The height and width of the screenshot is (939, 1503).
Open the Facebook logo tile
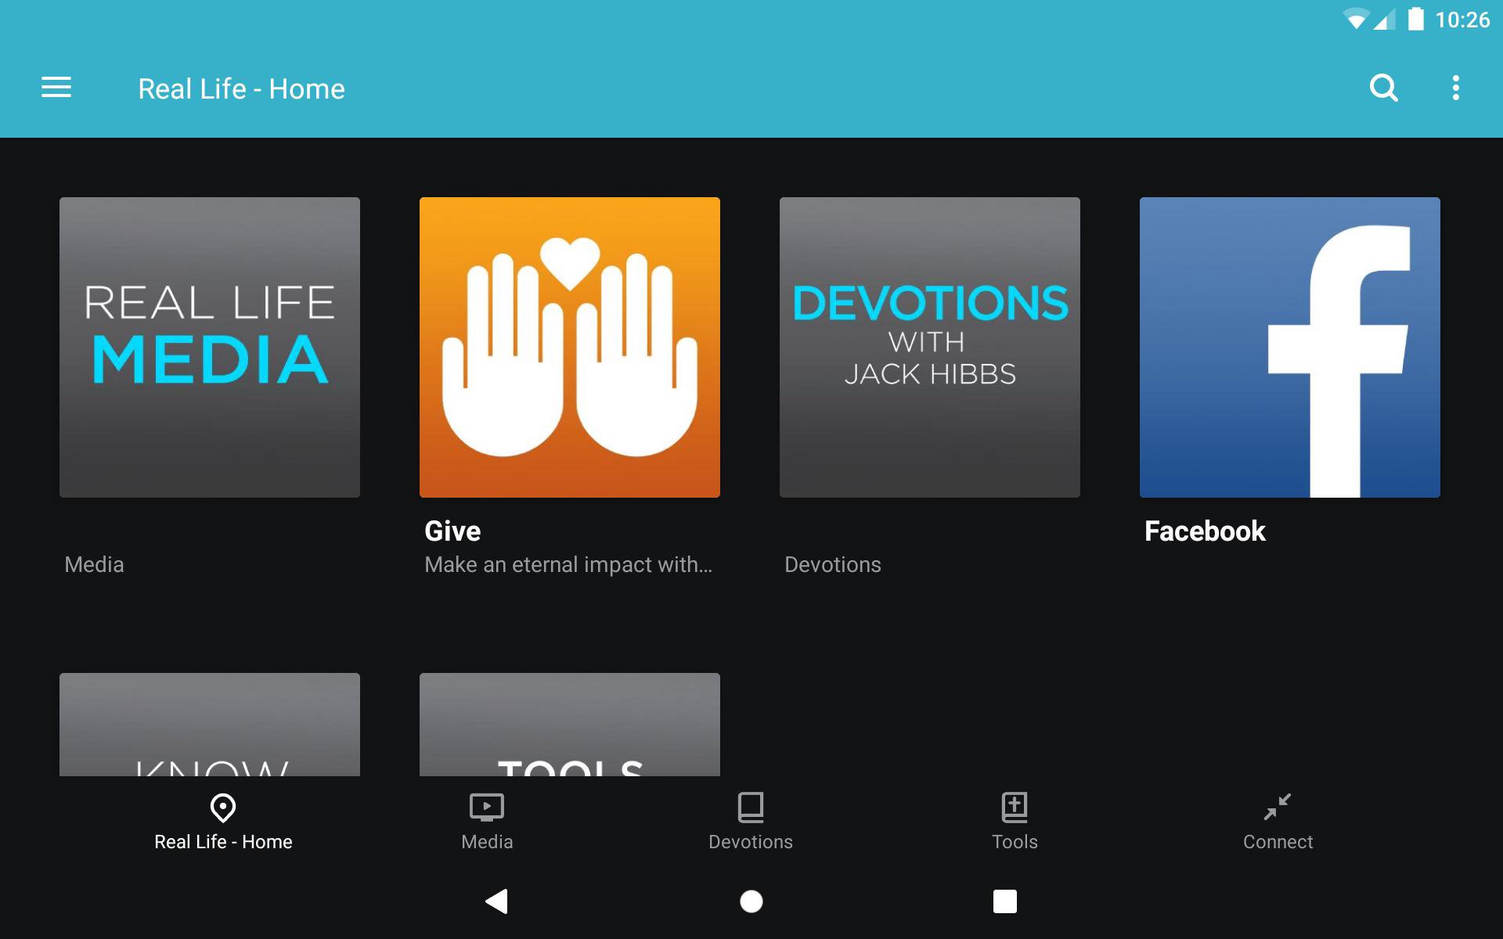coord(1290,347)
